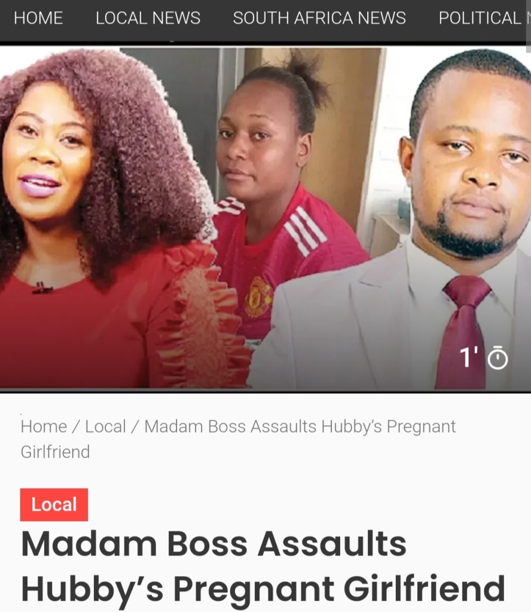
Task: Click the orange ruffle on the red dress
Action: point(203,312)
